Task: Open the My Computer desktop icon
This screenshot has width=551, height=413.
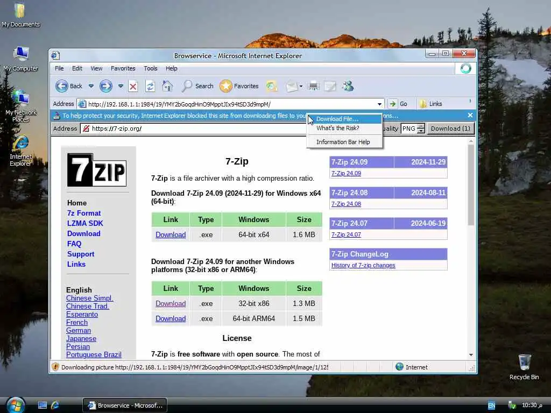Action: [x=21, y=59]
